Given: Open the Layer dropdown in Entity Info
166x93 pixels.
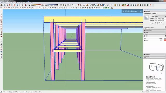Looking at the screenshot, I should 160,16.
